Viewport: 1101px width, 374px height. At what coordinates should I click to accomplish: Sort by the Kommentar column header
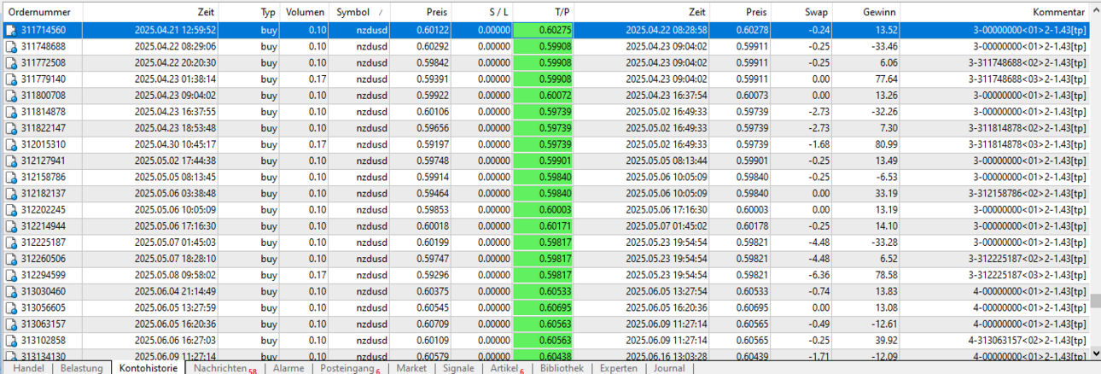click(x=995, y=13)
